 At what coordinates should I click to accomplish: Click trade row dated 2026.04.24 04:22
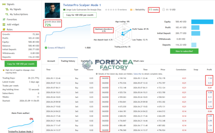(x=129, y=112)
